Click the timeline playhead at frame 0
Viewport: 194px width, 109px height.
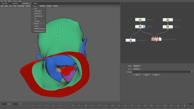coord(20,104)
